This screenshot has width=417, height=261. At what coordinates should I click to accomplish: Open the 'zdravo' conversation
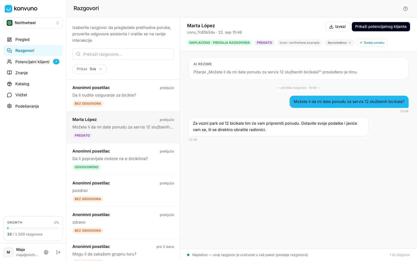pos(123,223)
